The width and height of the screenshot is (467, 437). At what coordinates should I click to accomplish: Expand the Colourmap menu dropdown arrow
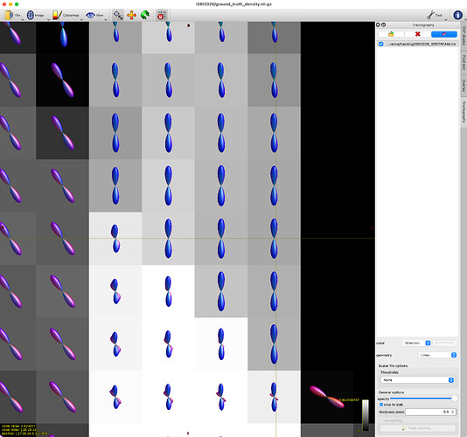pos(81,19)
